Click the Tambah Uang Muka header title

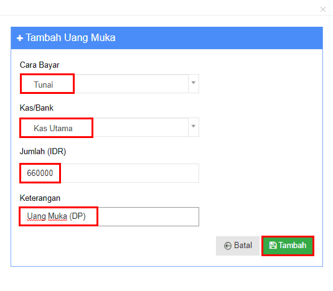(x=70, y=38)
